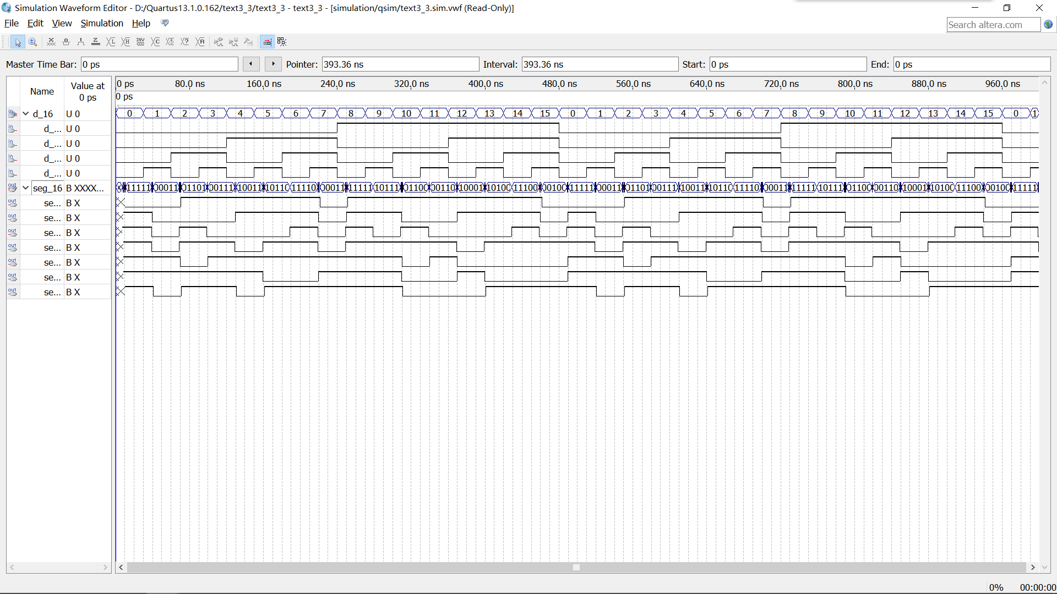This screenshot has width=1057, height=594.
Task: Collapse the d_16 bus group
Action: coord(25,114)
